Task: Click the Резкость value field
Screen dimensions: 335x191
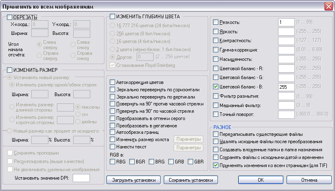Action: [286, 22]
